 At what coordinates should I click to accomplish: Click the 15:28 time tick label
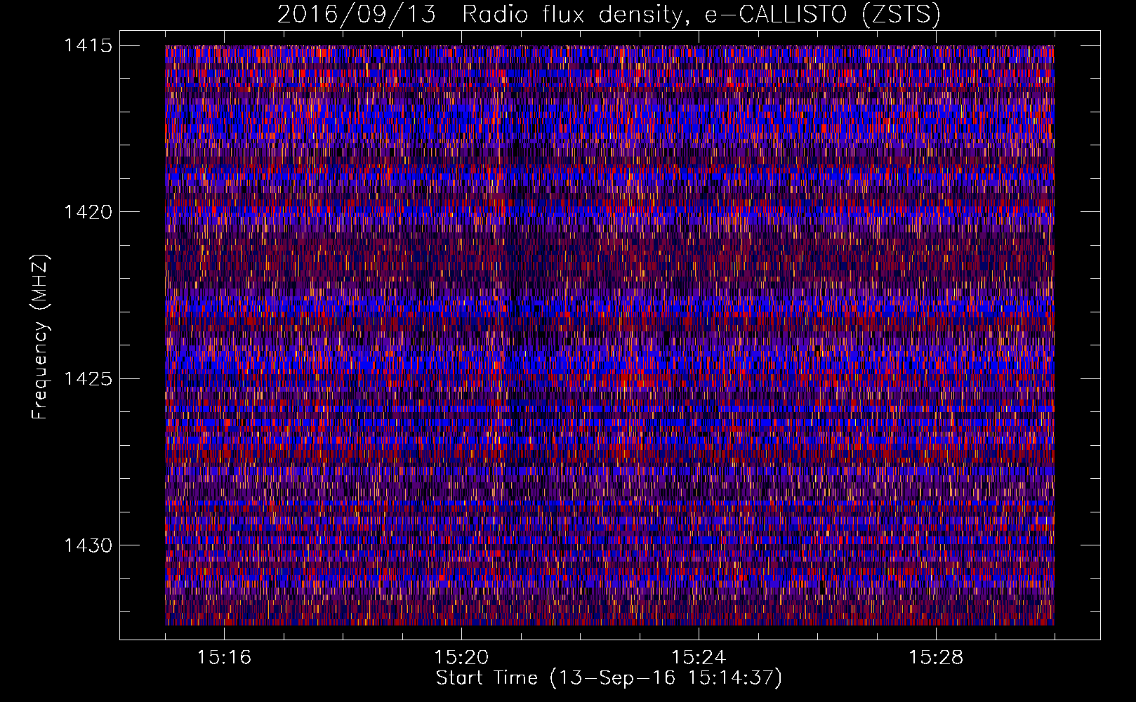936,657
